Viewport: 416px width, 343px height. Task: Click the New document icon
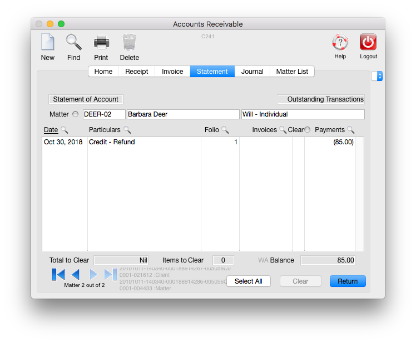coord(48,43)
